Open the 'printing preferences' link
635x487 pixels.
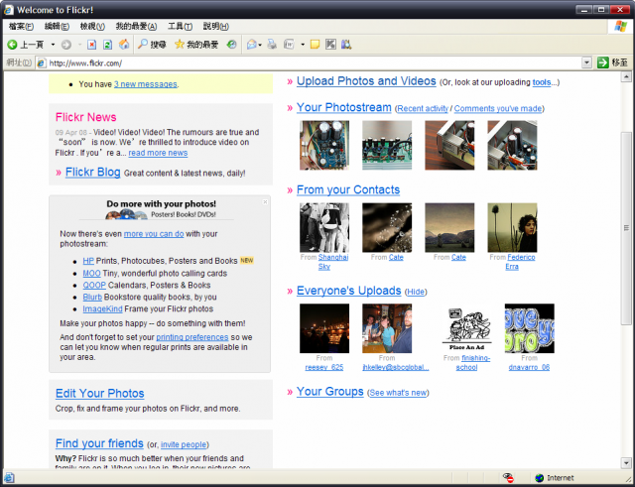click(x=192, y=337)
